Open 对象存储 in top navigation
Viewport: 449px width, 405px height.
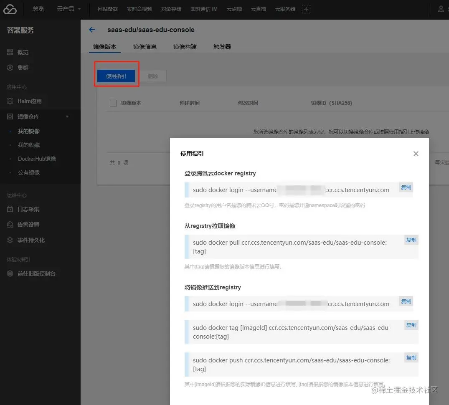(x=171, y=9)
